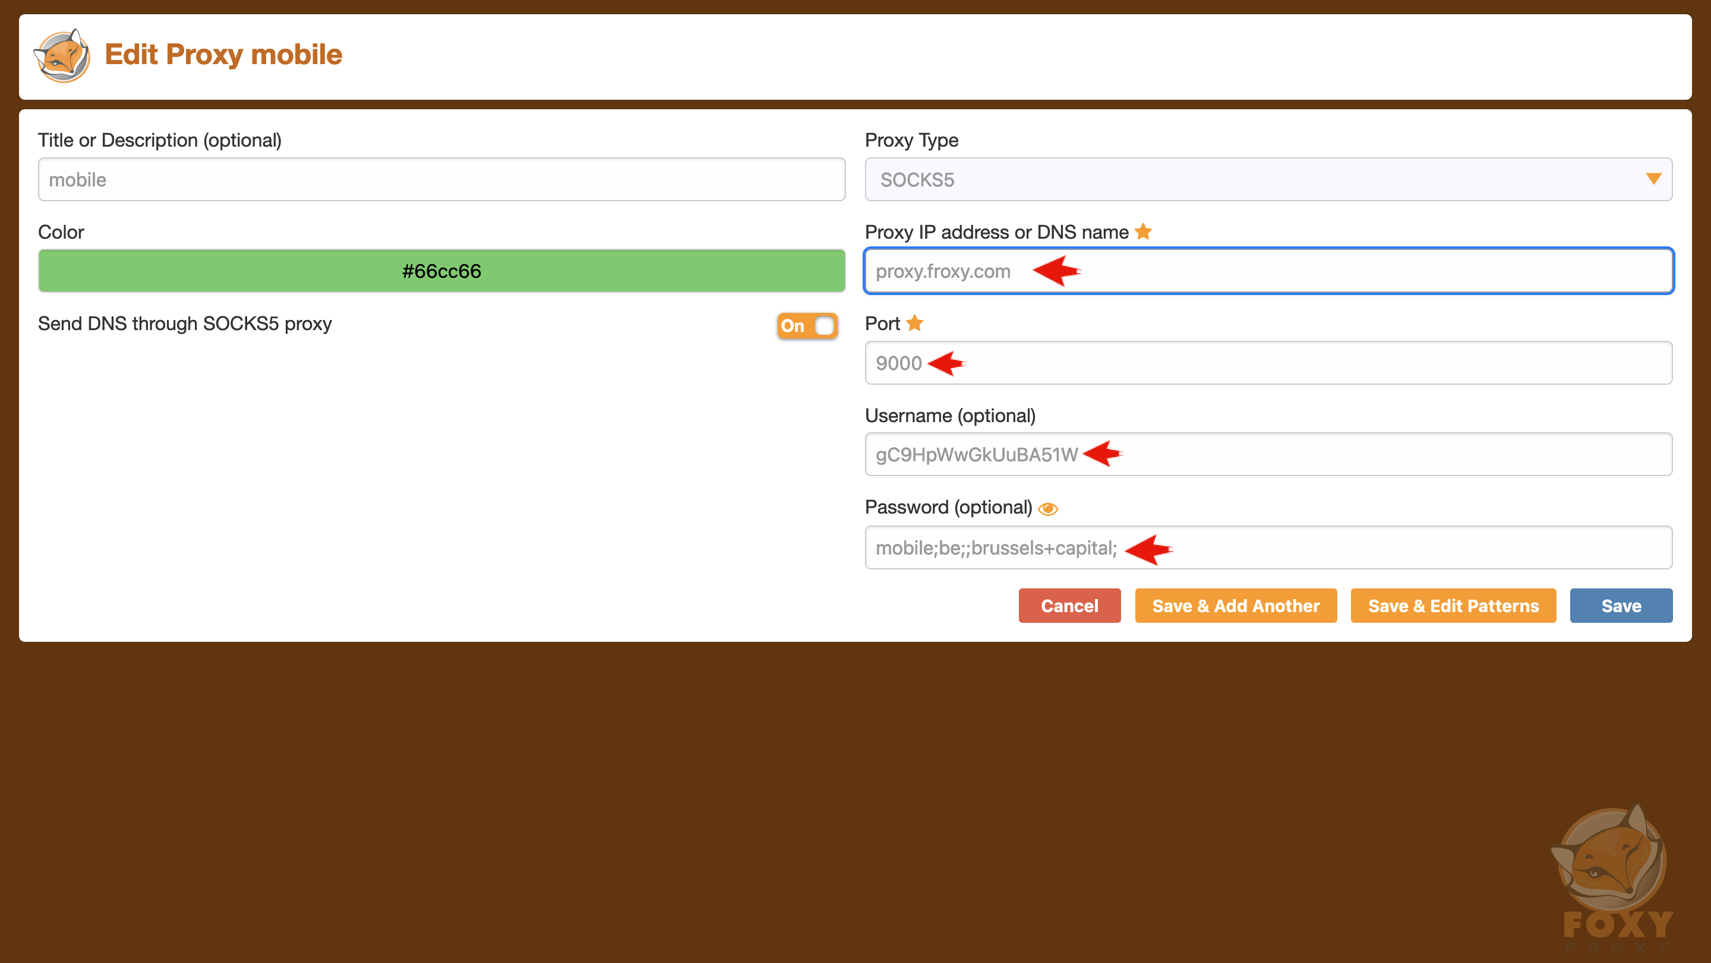Click the Edit Proxy mobile heading
Viewport: 1711px width, 963px height.
[x=223, y=55]
